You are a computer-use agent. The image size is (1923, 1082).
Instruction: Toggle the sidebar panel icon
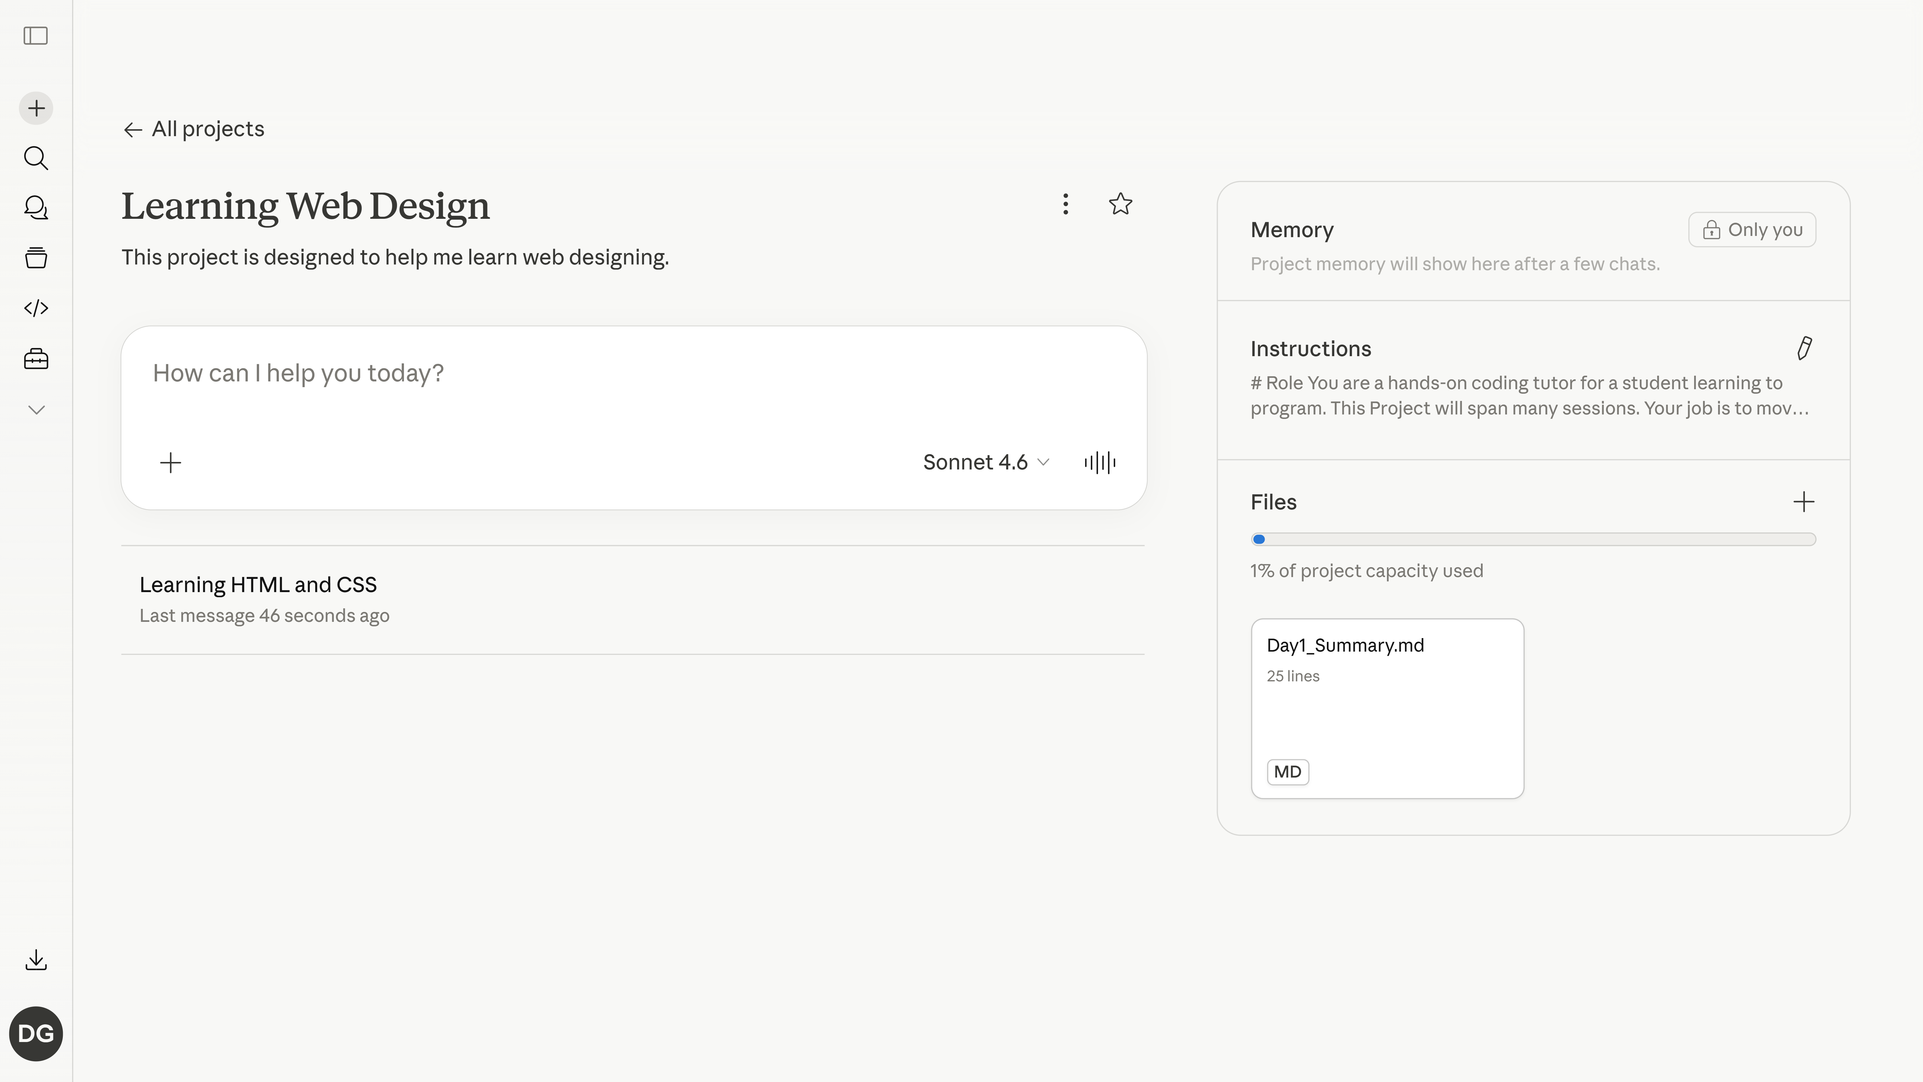[x=36, y=36]
